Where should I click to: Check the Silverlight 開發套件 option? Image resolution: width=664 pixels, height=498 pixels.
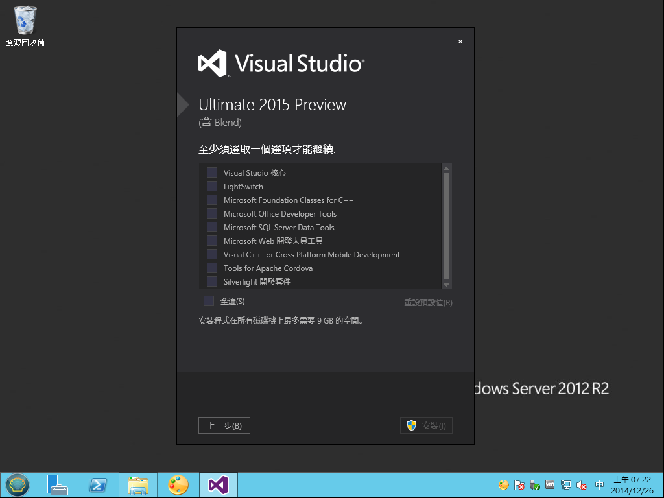pos(212,281)
